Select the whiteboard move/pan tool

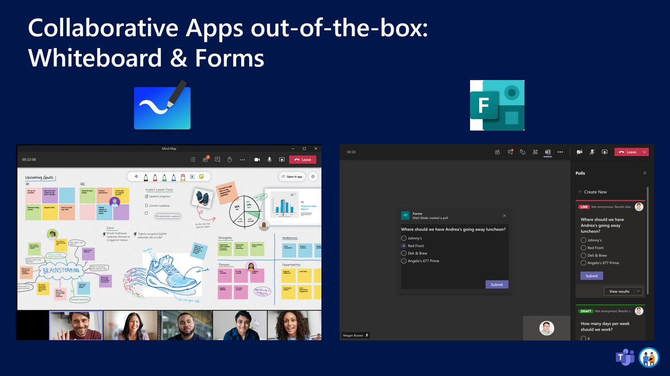coord(136,177)
